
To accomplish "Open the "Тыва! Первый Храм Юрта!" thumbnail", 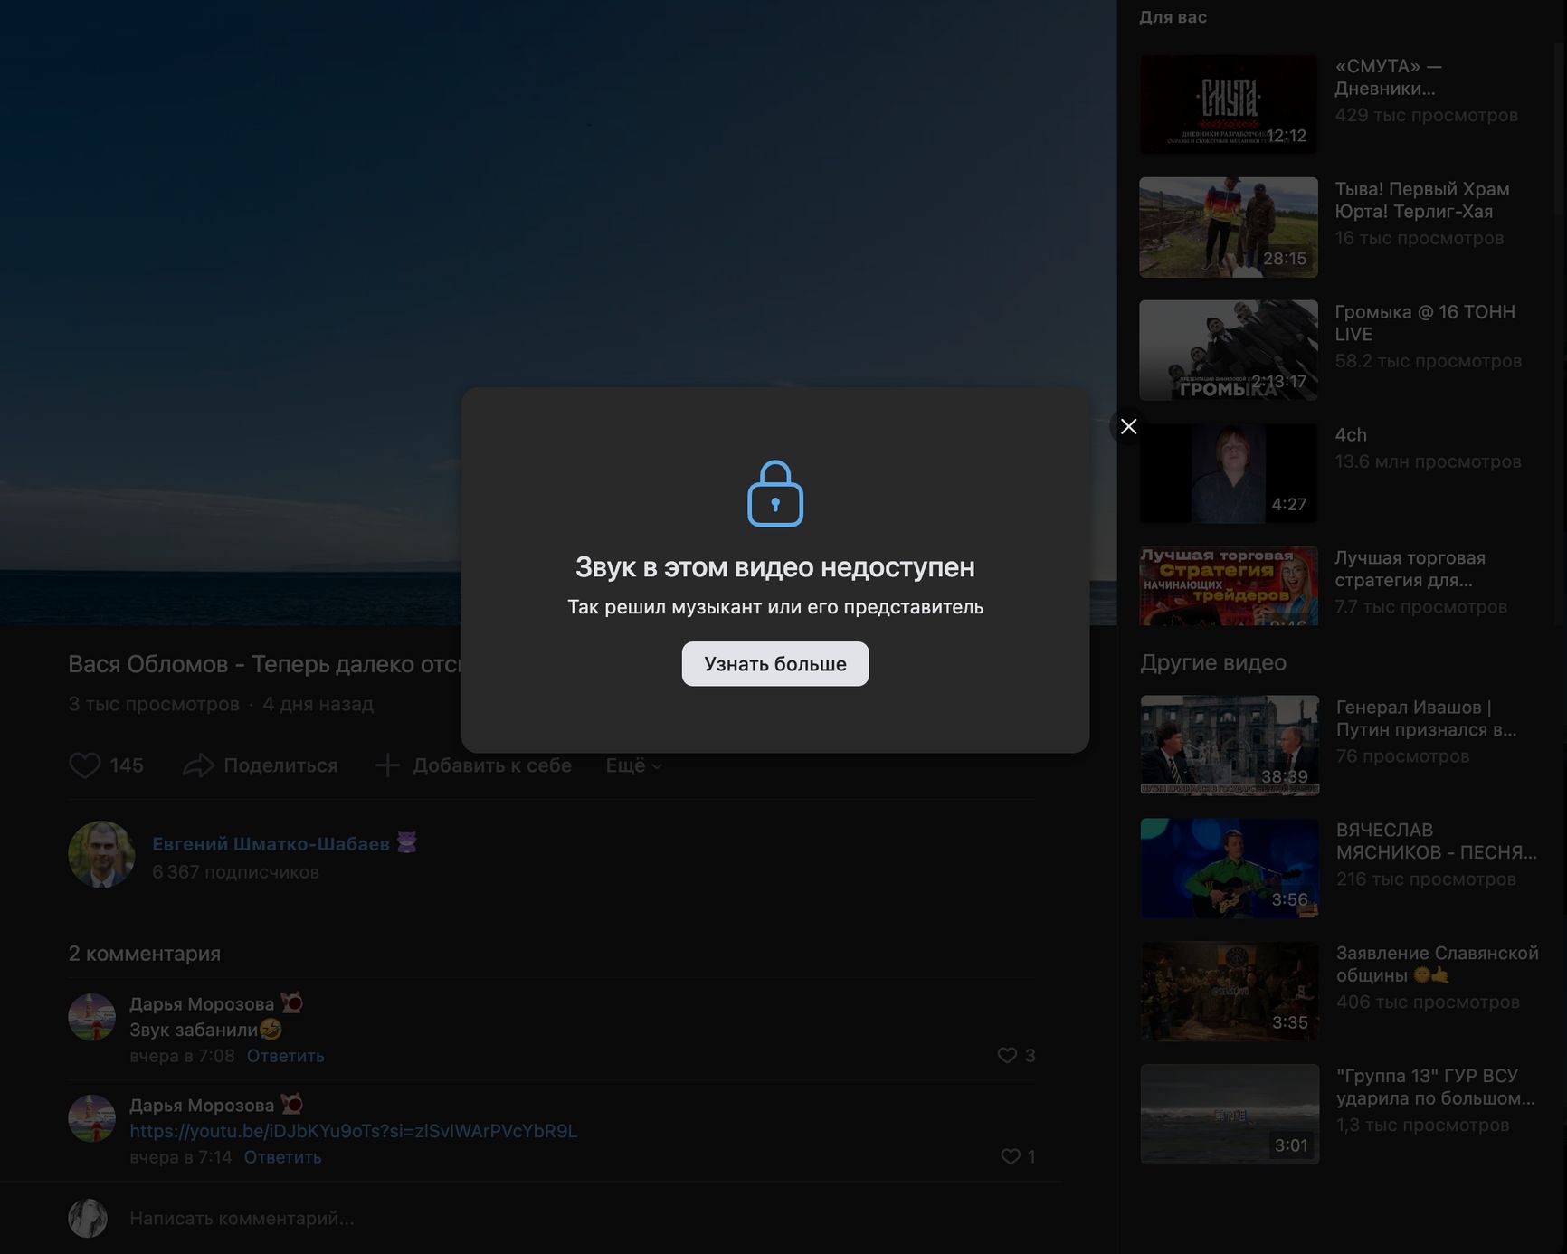I will point(1228,227).
